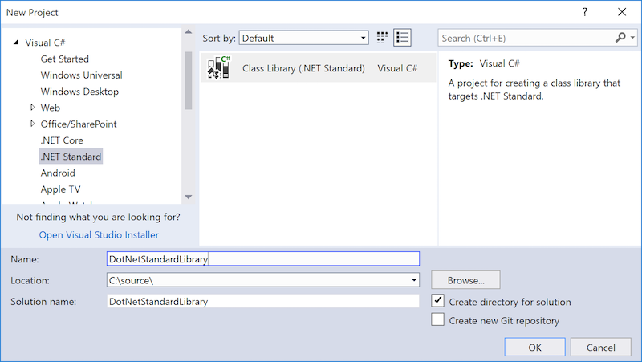
Task: Select Apple TV category
Action: coord(61,189)
